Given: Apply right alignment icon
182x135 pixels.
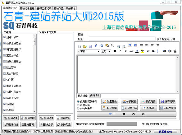Looking at the screenshot, I should point(158,45).
